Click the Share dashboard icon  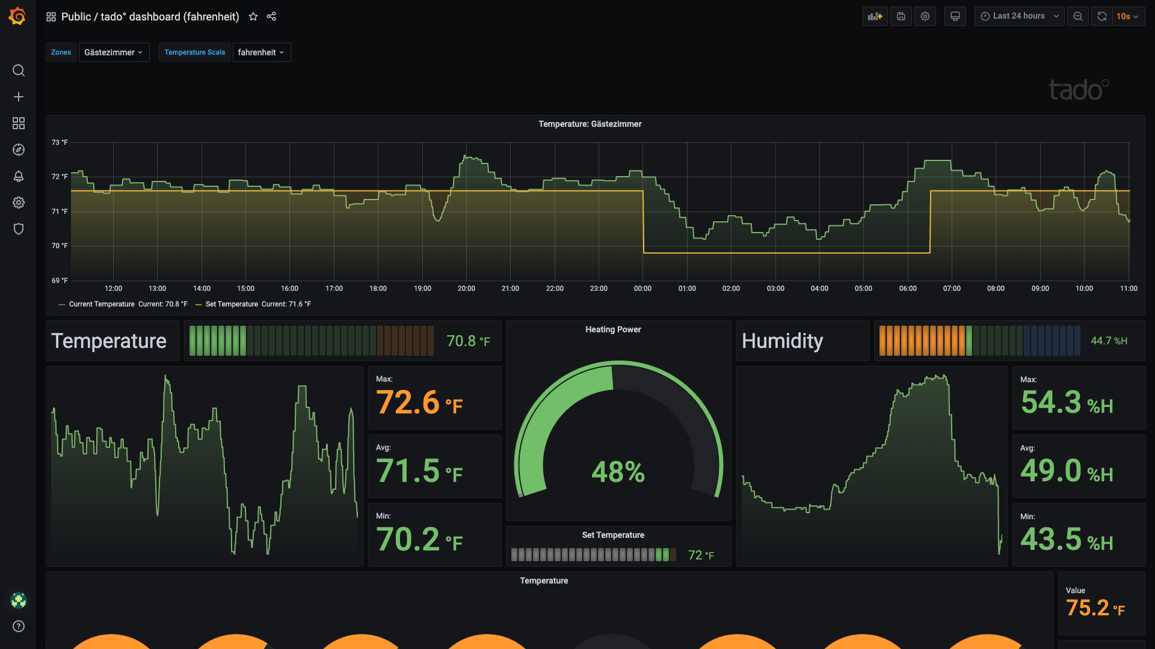(x=271, y=16)
